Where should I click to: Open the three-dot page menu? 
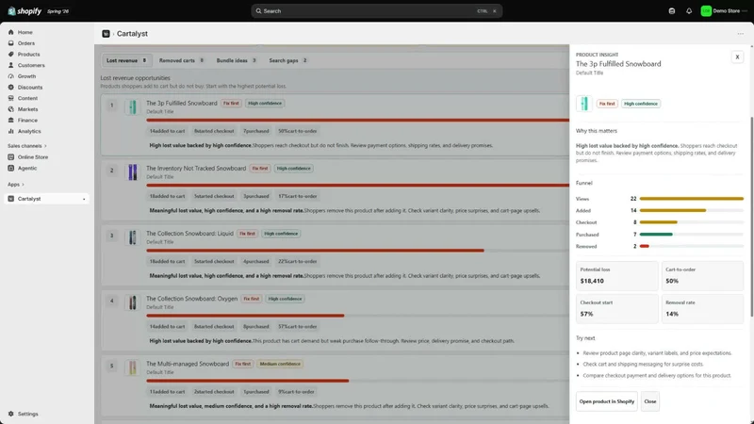(x=740, y=34)
